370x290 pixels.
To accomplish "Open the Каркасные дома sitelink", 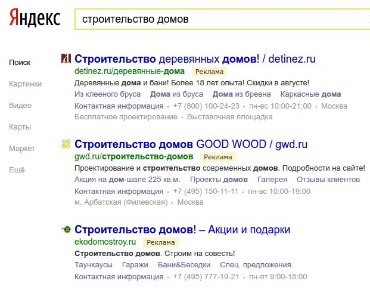I will pos(310,94).
